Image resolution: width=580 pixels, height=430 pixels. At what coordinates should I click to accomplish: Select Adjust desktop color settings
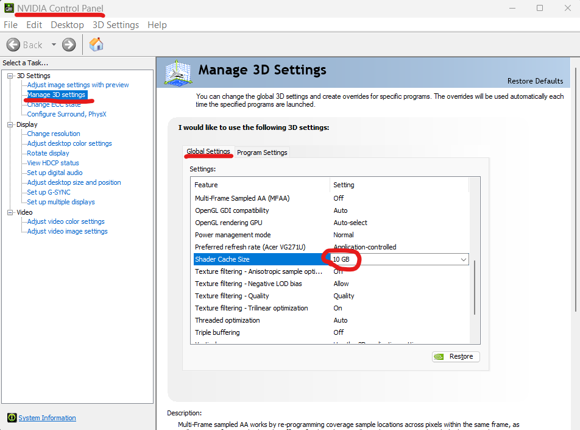[69, 143]
